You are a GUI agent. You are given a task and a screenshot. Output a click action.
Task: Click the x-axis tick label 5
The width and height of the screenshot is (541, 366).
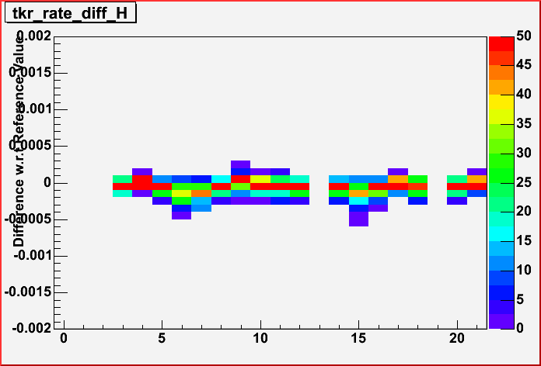162,338
